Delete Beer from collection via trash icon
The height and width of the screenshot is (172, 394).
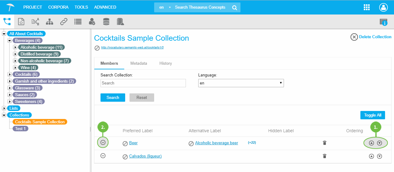click(324, 143)
